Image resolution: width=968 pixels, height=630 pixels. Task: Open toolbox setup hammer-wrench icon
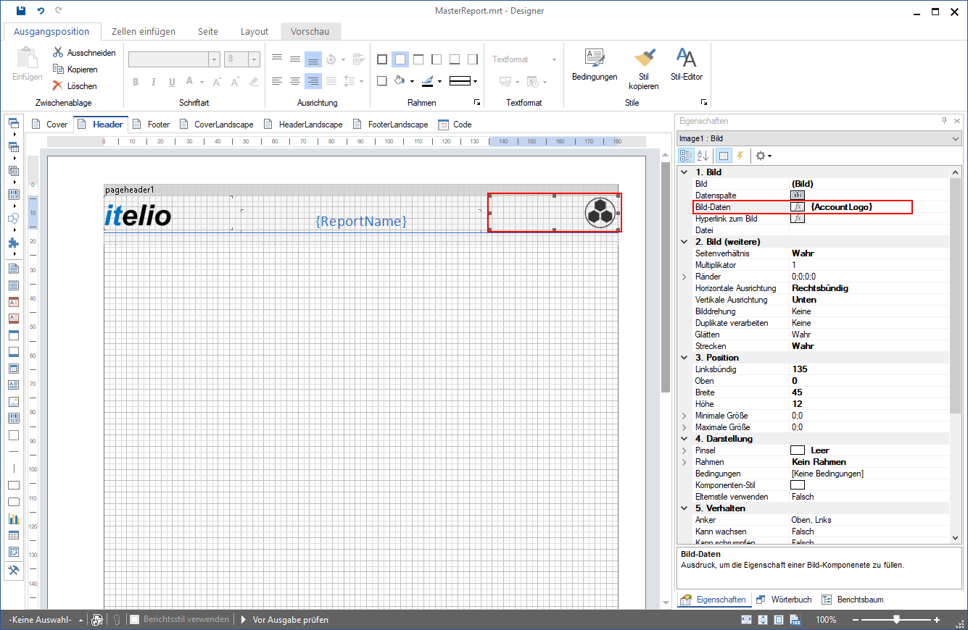tap(13, 570)
